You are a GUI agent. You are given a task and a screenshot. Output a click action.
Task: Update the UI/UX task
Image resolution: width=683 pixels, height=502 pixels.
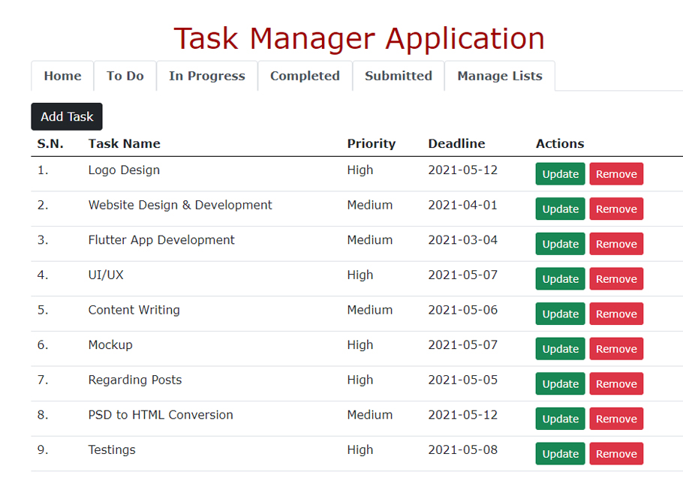point(560,278)
